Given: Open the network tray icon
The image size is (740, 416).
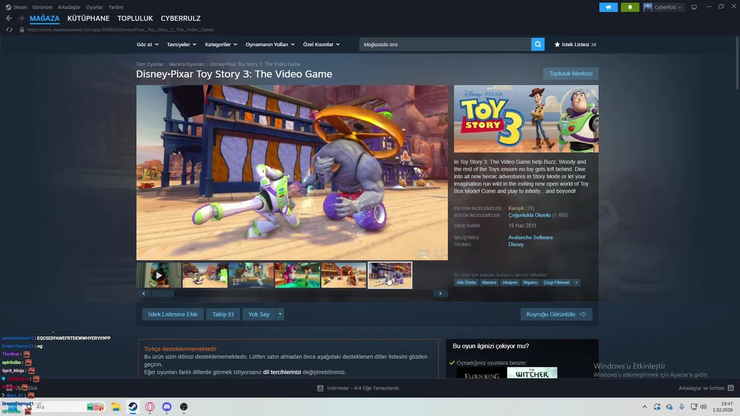Looking at the screenshot, I should [693, 407].
